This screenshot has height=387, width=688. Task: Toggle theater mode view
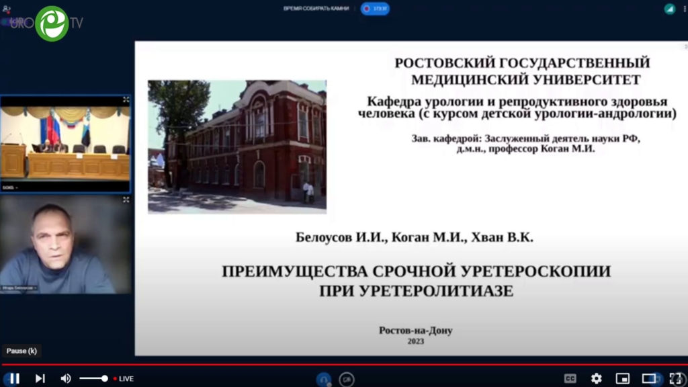649,378
